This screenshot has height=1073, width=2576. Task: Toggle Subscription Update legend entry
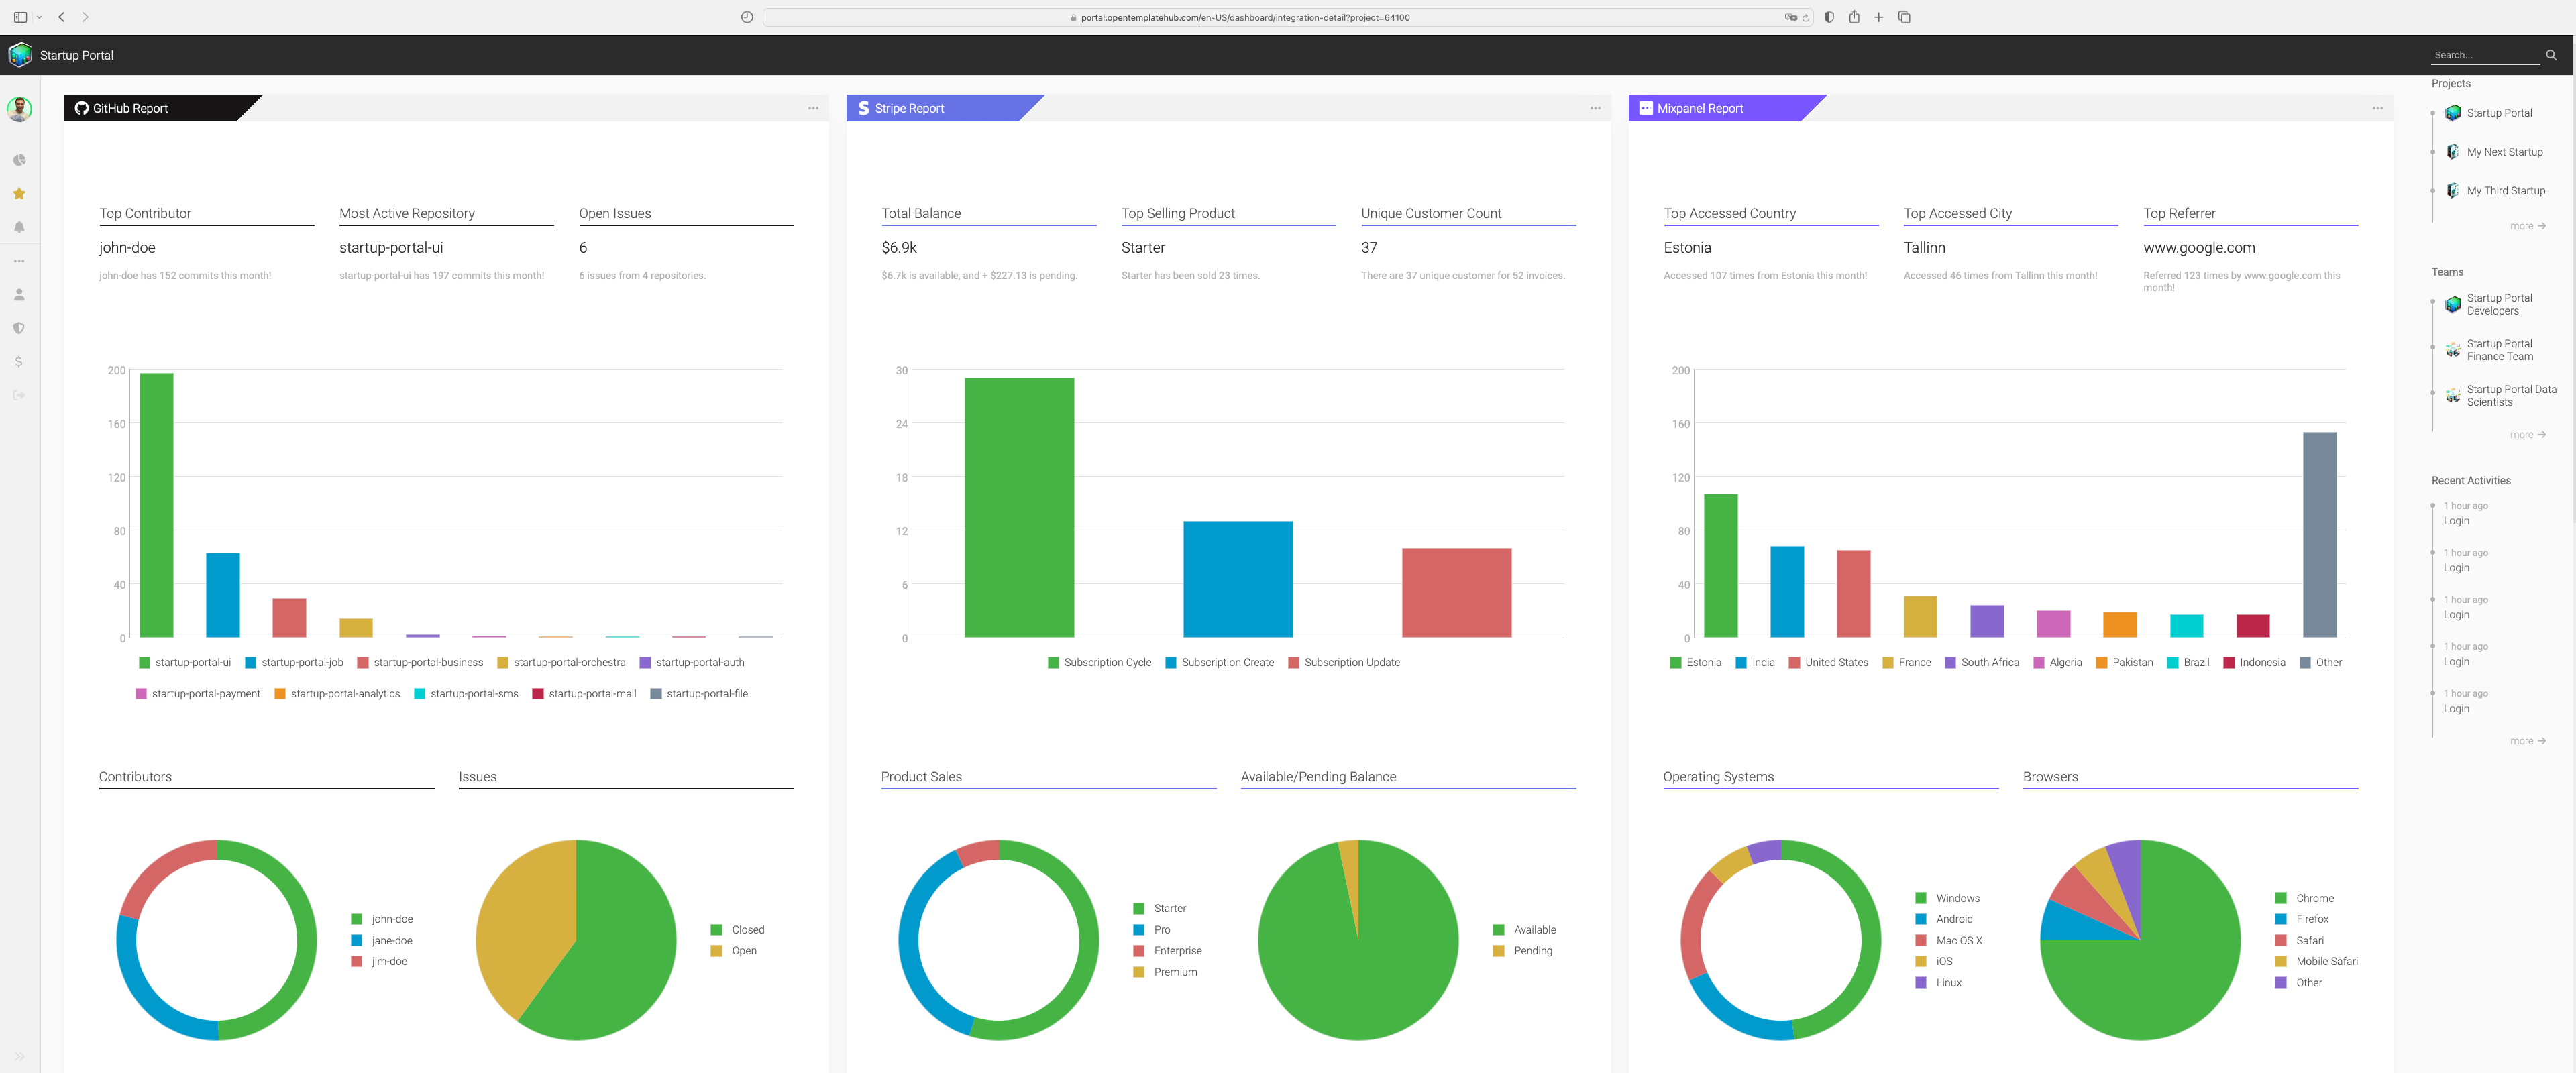click(x=1344, y=662)
